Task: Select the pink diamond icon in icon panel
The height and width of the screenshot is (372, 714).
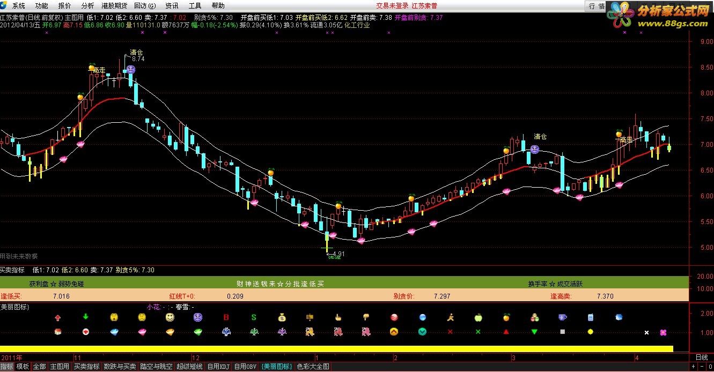Action: tap(142, 332)
